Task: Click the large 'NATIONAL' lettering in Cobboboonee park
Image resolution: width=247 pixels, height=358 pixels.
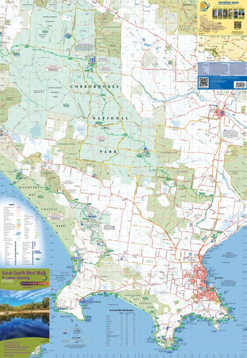Action: point(110,118)
